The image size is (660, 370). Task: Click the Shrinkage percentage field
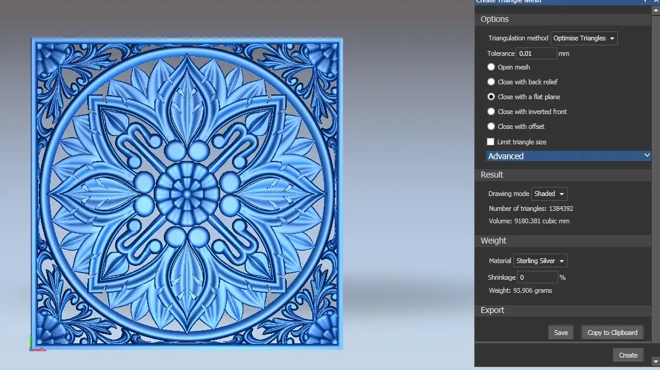[x=538, y=277]
